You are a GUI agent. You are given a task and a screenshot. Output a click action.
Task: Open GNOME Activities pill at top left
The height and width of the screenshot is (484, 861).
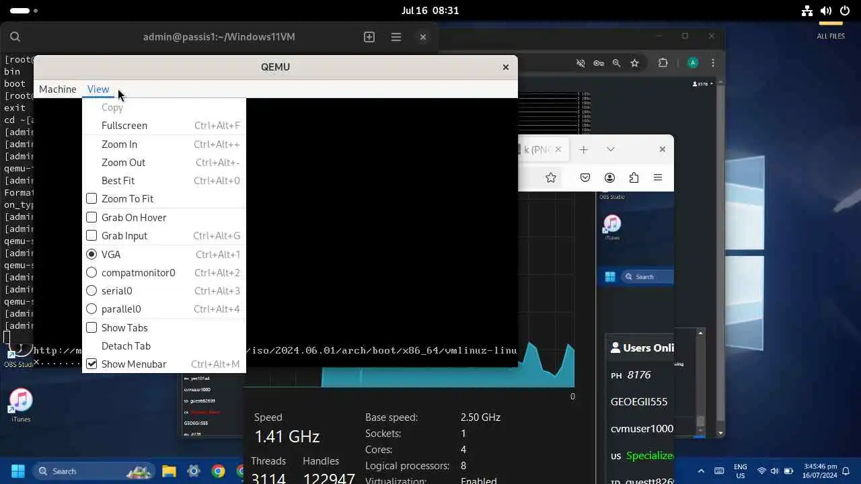[x=24, y=11]
